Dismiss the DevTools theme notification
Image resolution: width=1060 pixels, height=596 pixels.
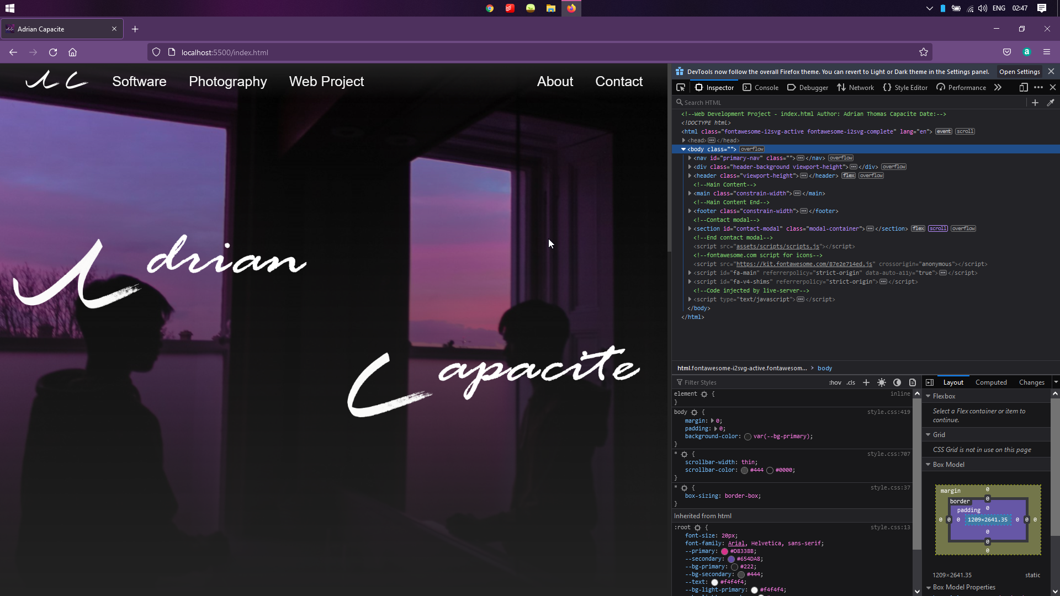click(1051, 72)
